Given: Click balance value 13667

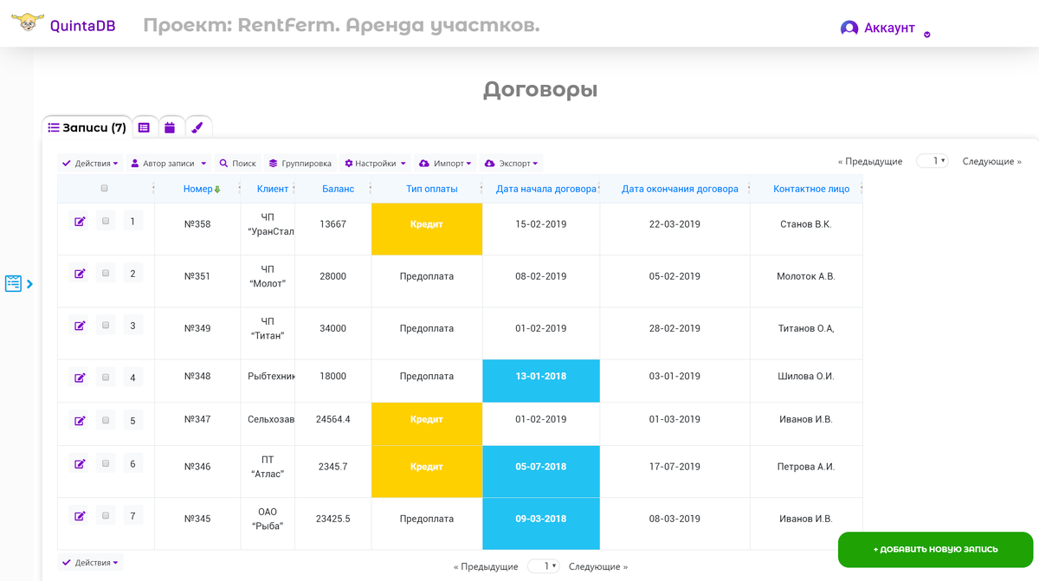Looking at the screenshot, I should coord(332,224).
